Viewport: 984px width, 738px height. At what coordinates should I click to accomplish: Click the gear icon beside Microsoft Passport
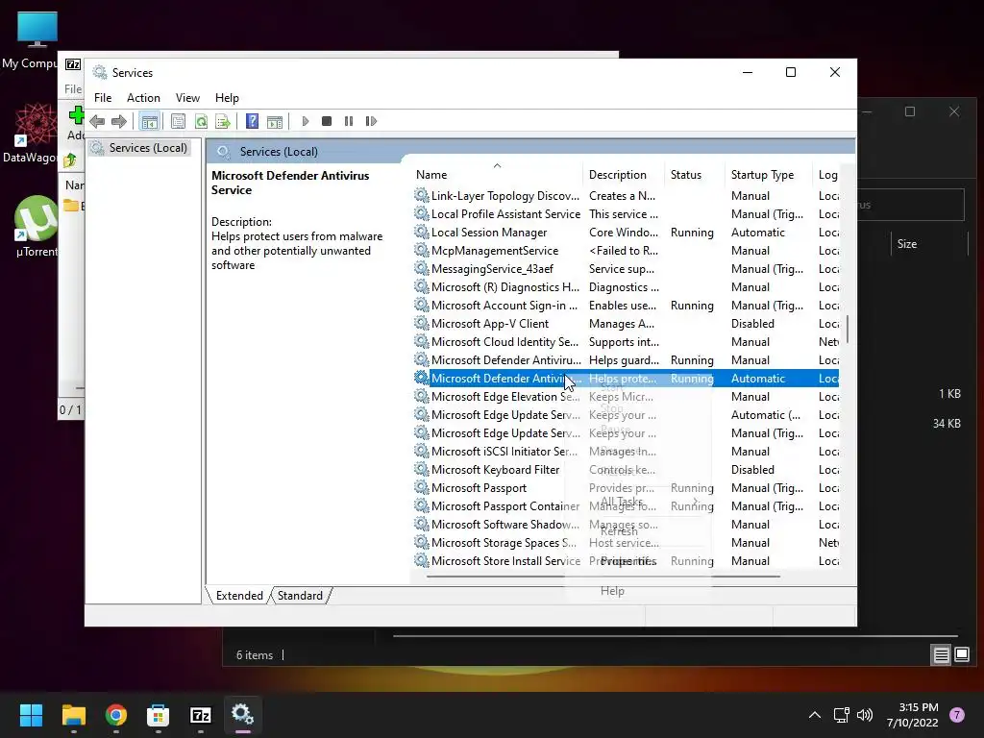[422, 487]
